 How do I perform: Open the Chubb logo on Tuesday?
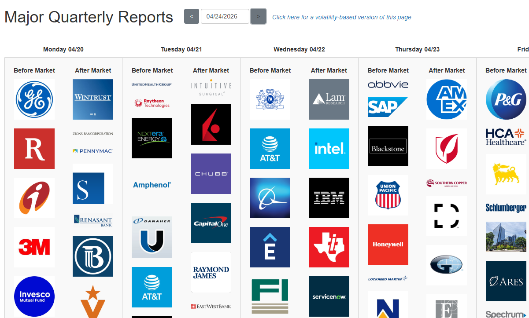click(211, 174)
